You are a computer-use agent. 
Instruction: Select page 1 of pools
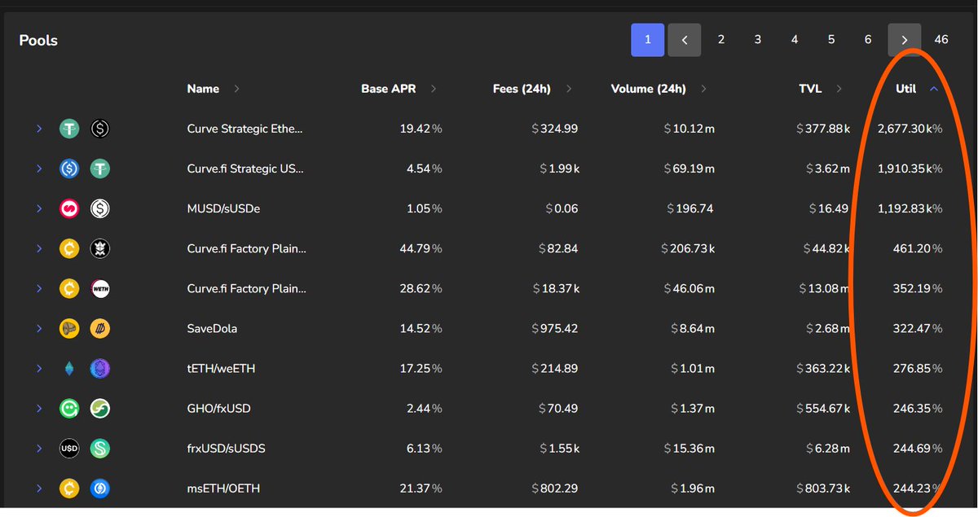648,40
